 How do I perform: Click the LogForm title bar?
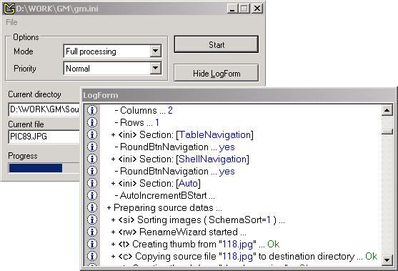click(x=239, y=95)
